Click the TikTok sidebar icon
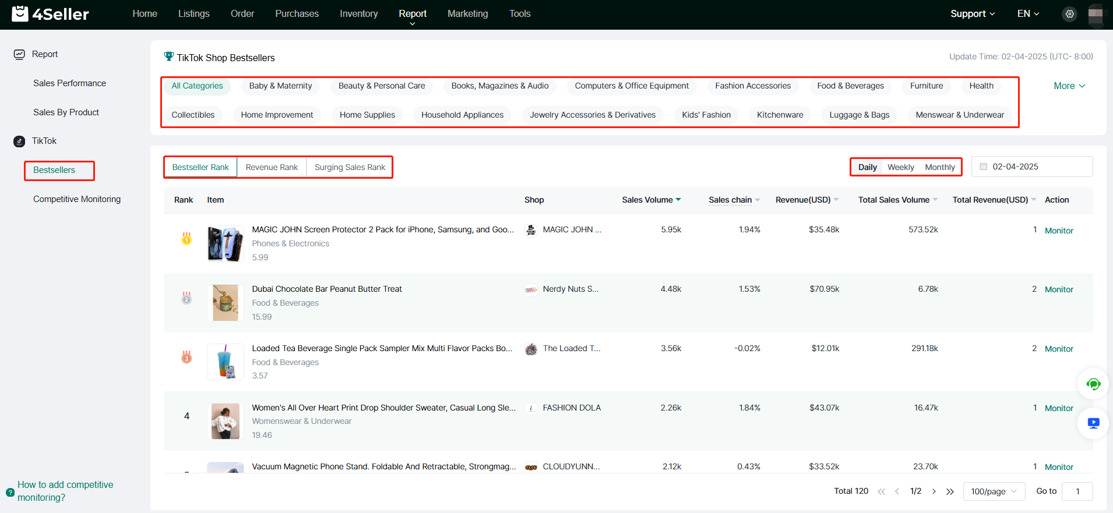The width and height of the screenshot is (1113, 513). coord(19,141)
